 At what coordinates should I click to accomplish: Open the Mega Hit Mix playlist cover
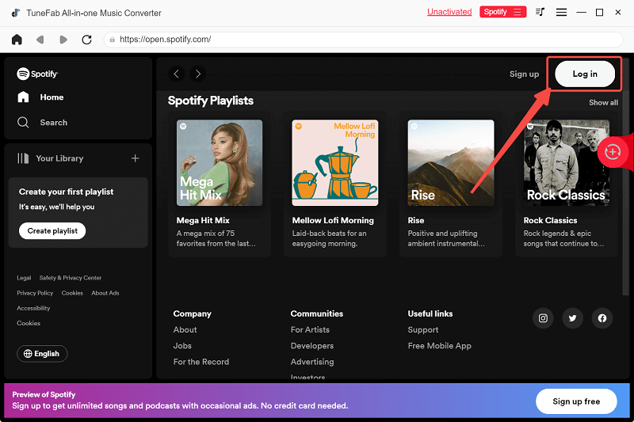(220, 163)
